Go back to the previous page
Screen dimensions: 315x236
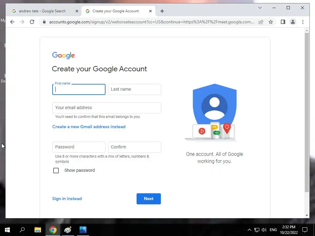coord(12,22)
